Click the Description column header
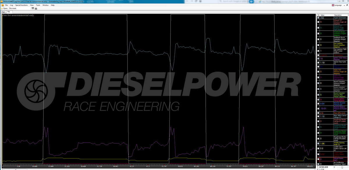Image resolution: width=349 pixels, height=170 pixels. click(338, 15)
